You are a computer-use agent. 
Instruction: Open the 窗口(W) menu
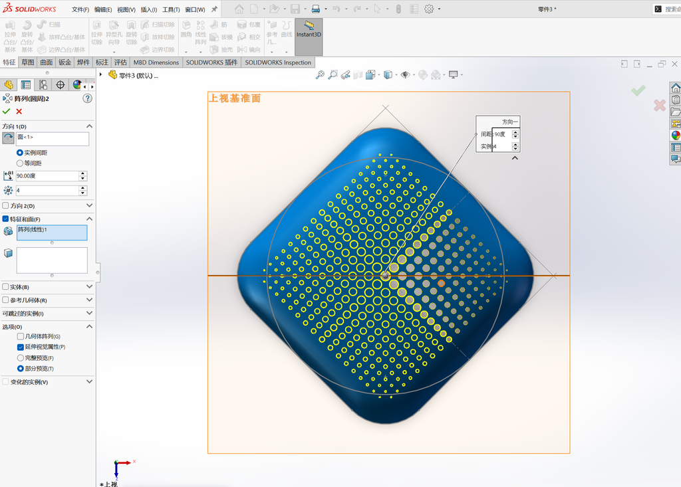click(x=195, y=9)
